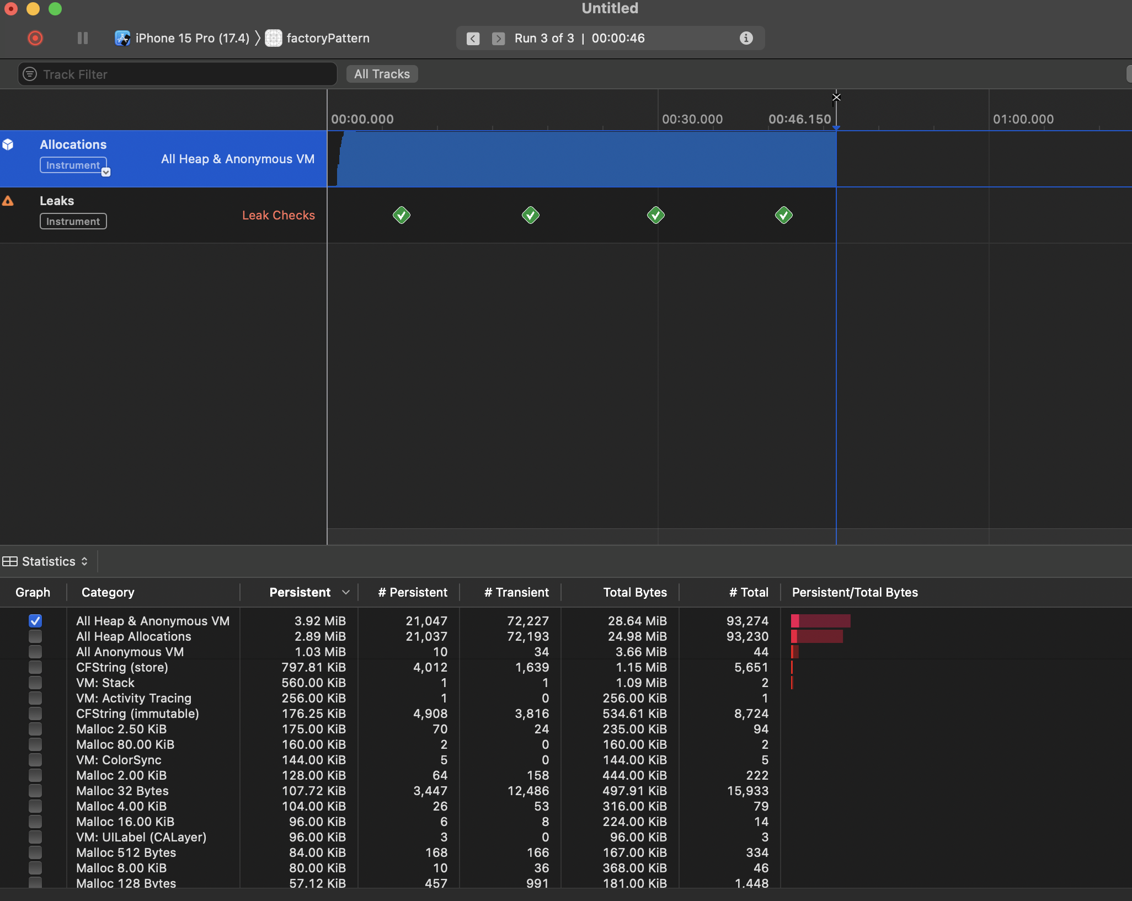Click the first leak check marker
The height and width of the screenshot is (901, 1132).
[402, 215]
